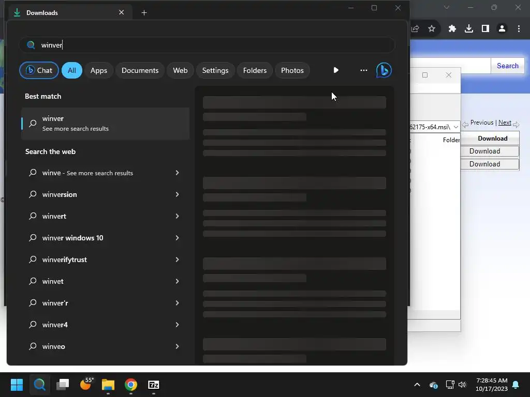Expand the winver windows 10 suggestion arrow
Image resolution: width=530 pixels, height=397 pixels.
[177, 238]
